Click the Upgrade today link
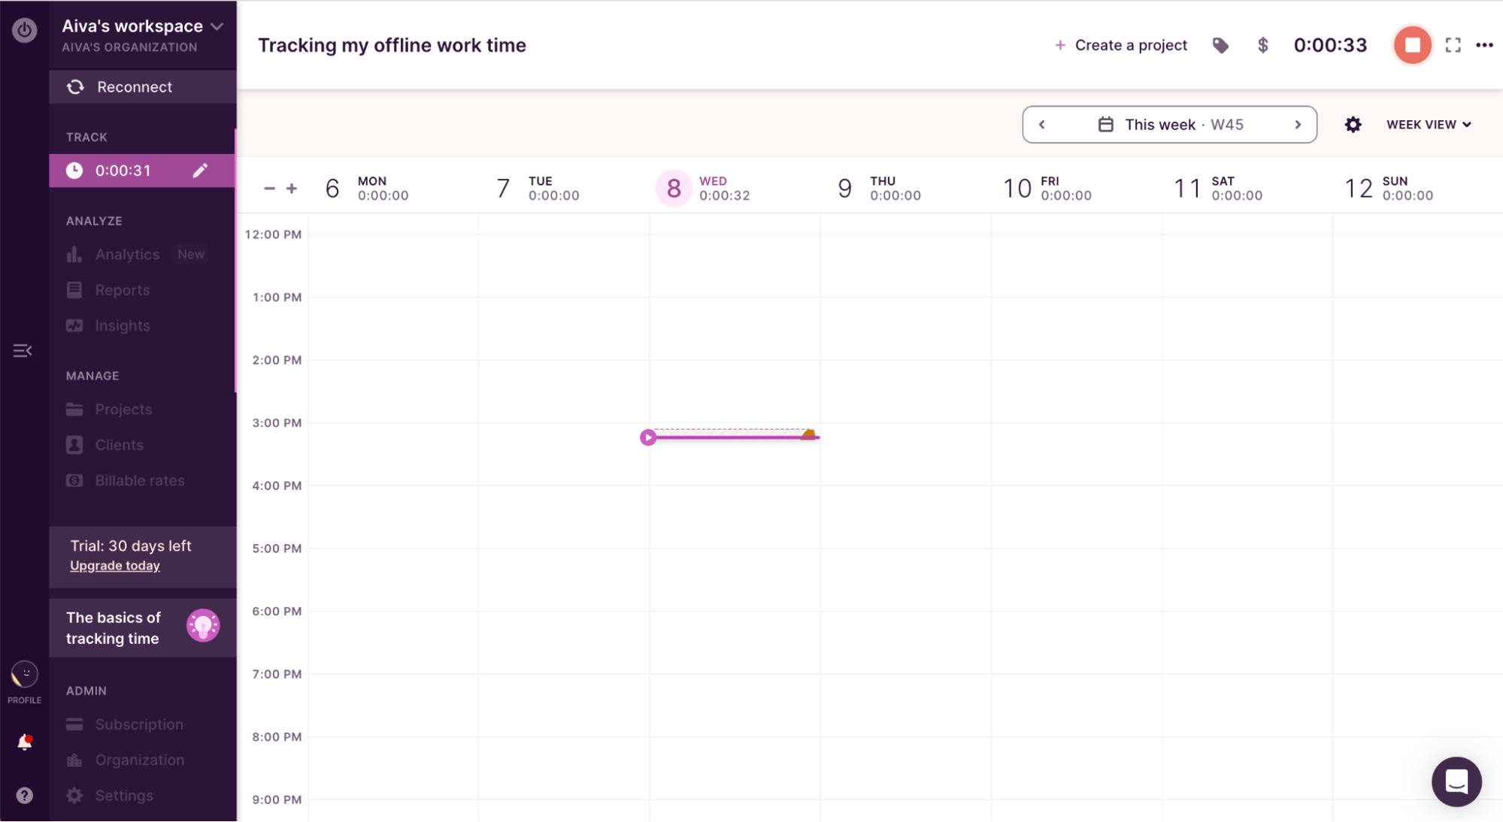This screenshot has width=1503, height=822. [114, 565]
